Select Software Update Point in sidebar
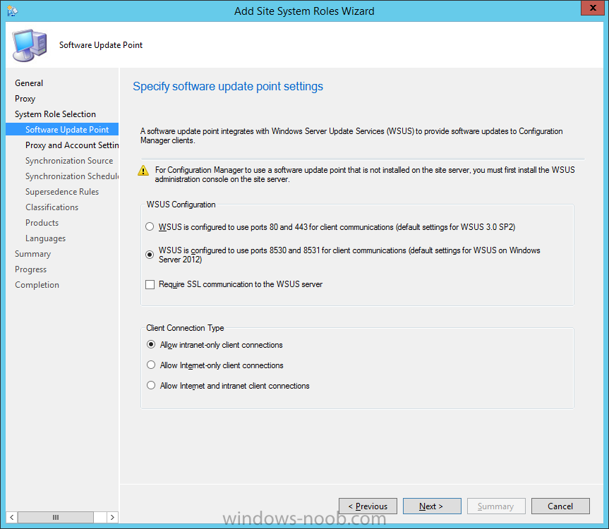This screenshot has height=529, width=609. click(62, 130)
